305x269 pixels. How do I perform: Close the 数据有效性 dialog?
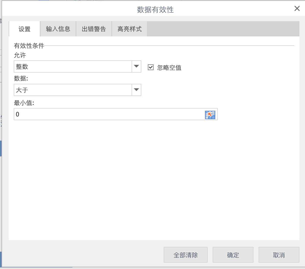point(297,9)
